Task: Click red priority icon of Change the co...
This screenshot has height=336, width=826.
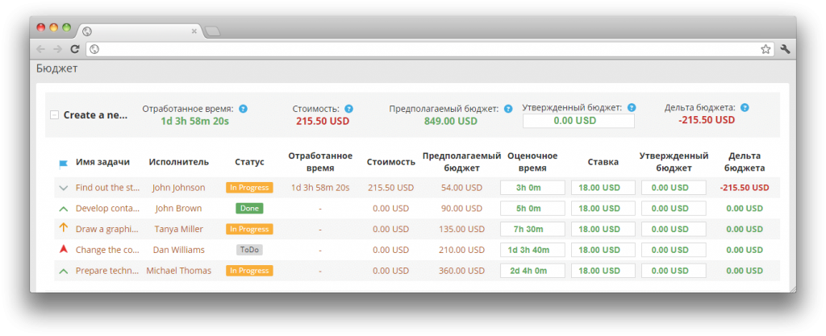Action: tap(64, 249)
